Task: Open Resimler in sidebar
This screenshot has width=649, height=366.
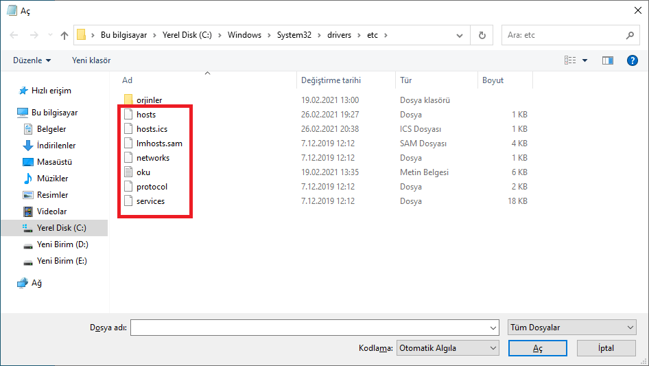Action: 52,195
